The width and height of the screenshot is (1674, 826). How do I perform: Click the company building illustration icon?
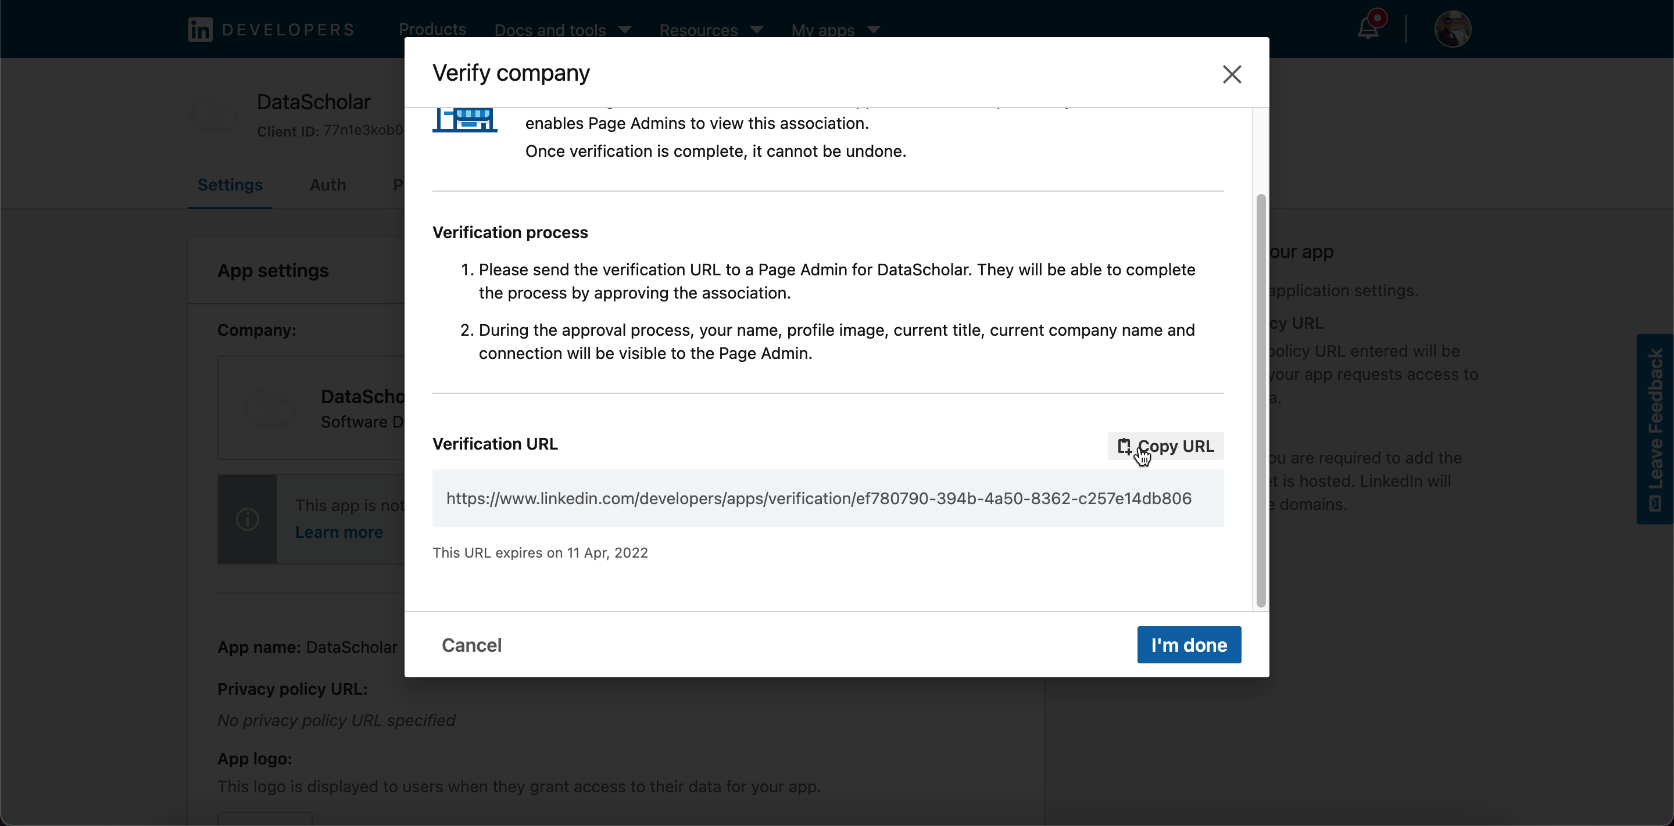[465, 120]
